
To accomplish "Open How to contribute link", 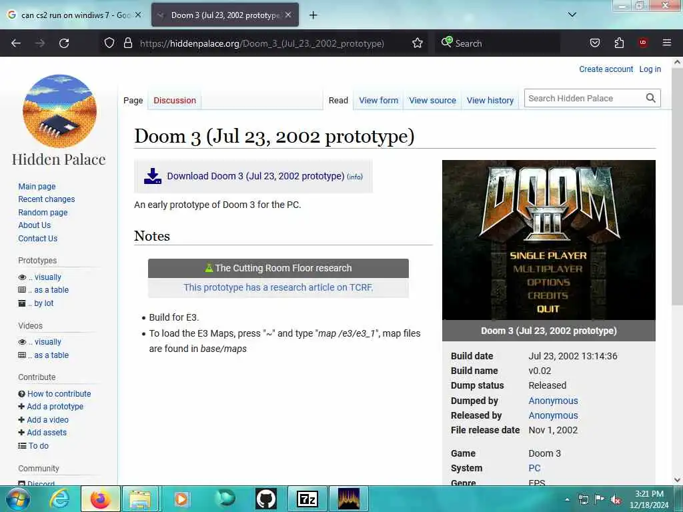I will pos(59,393).
